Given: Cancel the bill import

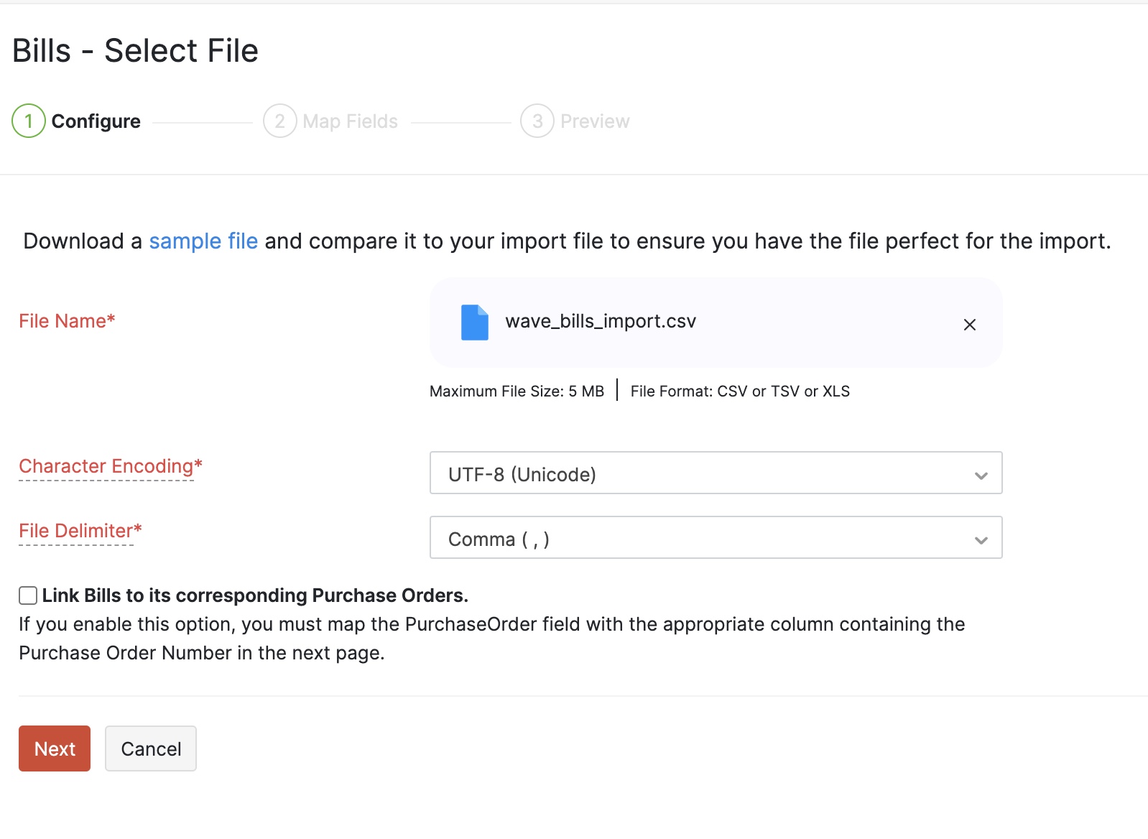Looking at the screenshot, I should [x=150, y=748].
